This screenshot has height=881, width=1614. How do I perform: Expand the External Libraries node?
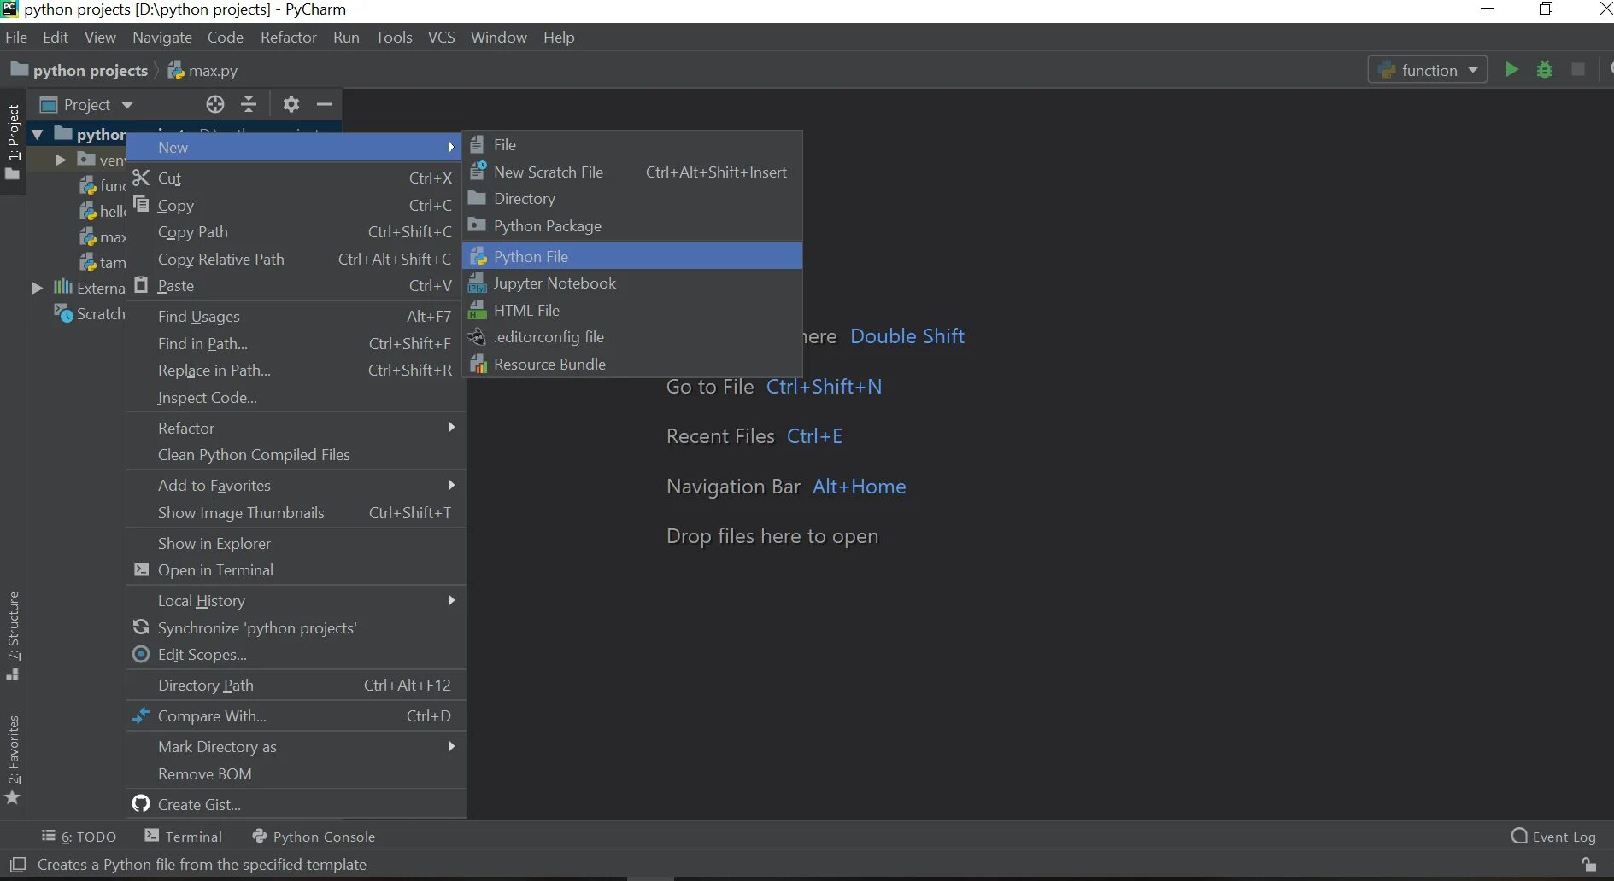37,288
